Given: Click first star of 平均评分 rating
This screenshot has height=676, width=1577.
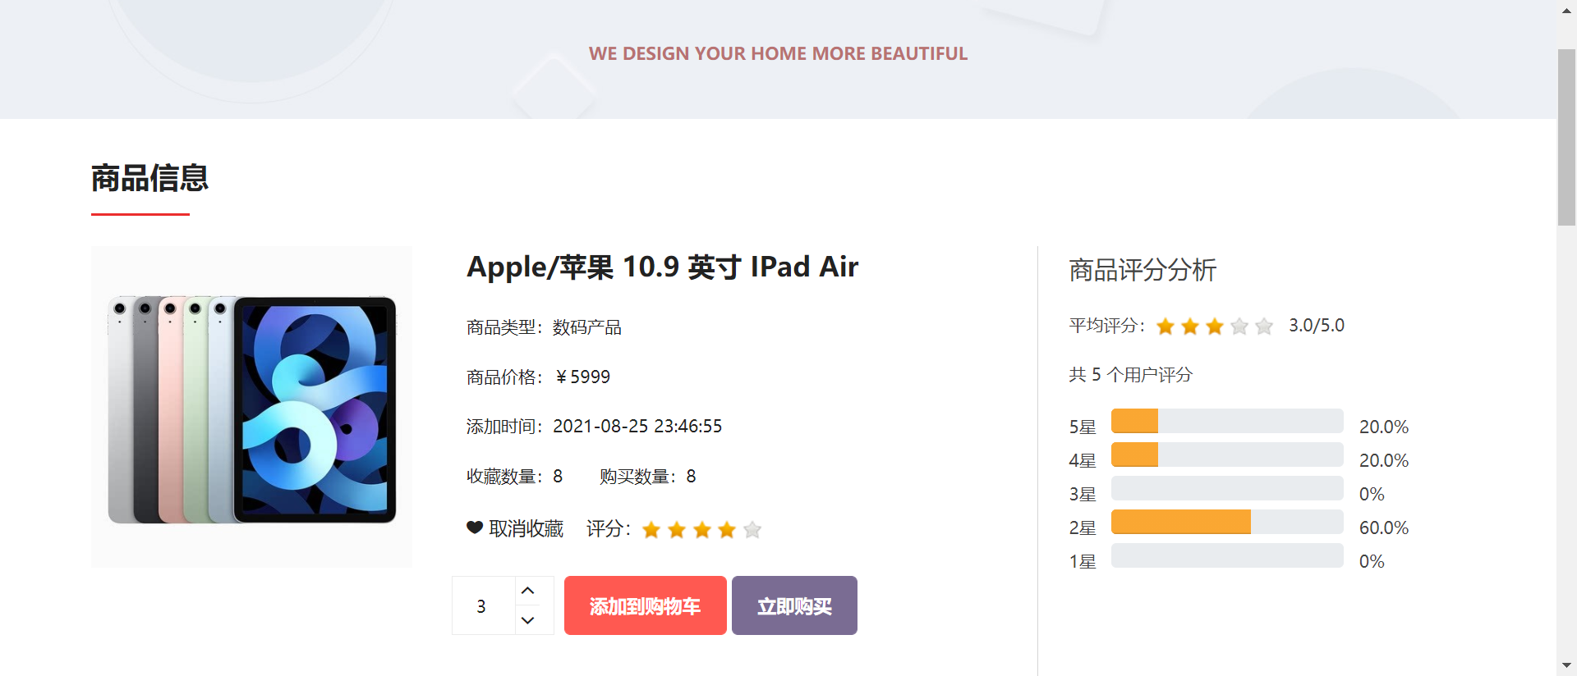Looking at the screenshot, I should [1166, 327].
